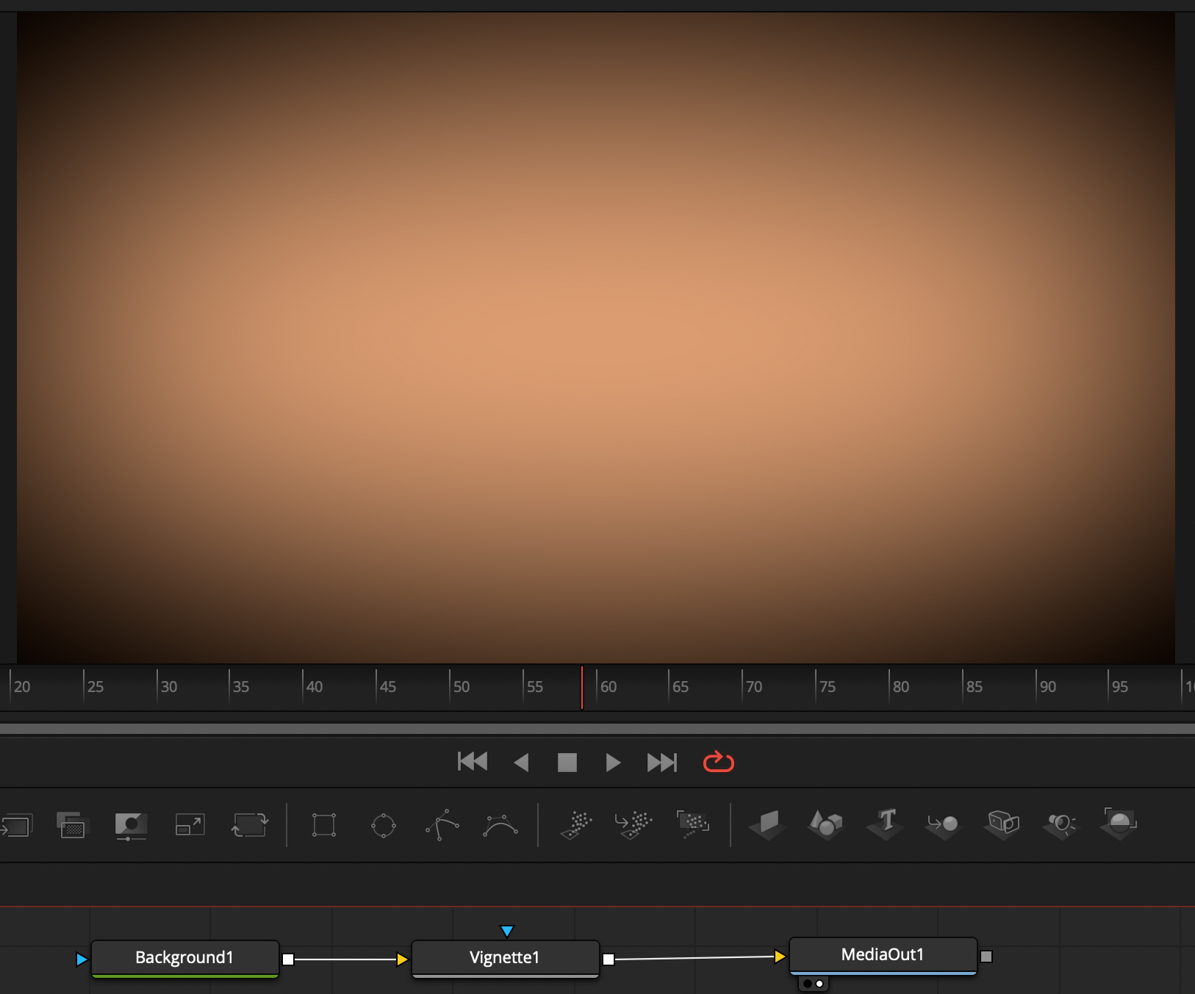Viewport: 1195px width, 994px height.
Task: Click the red playhead on time ruler
Action: (x=582, y=688)
